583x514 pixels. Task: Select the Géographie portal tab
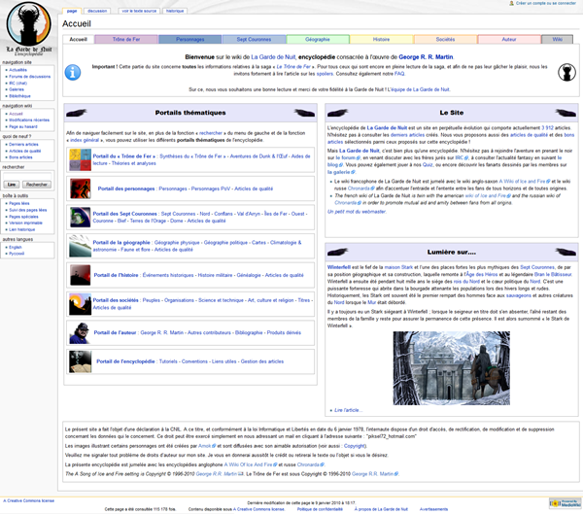[318, 39]
